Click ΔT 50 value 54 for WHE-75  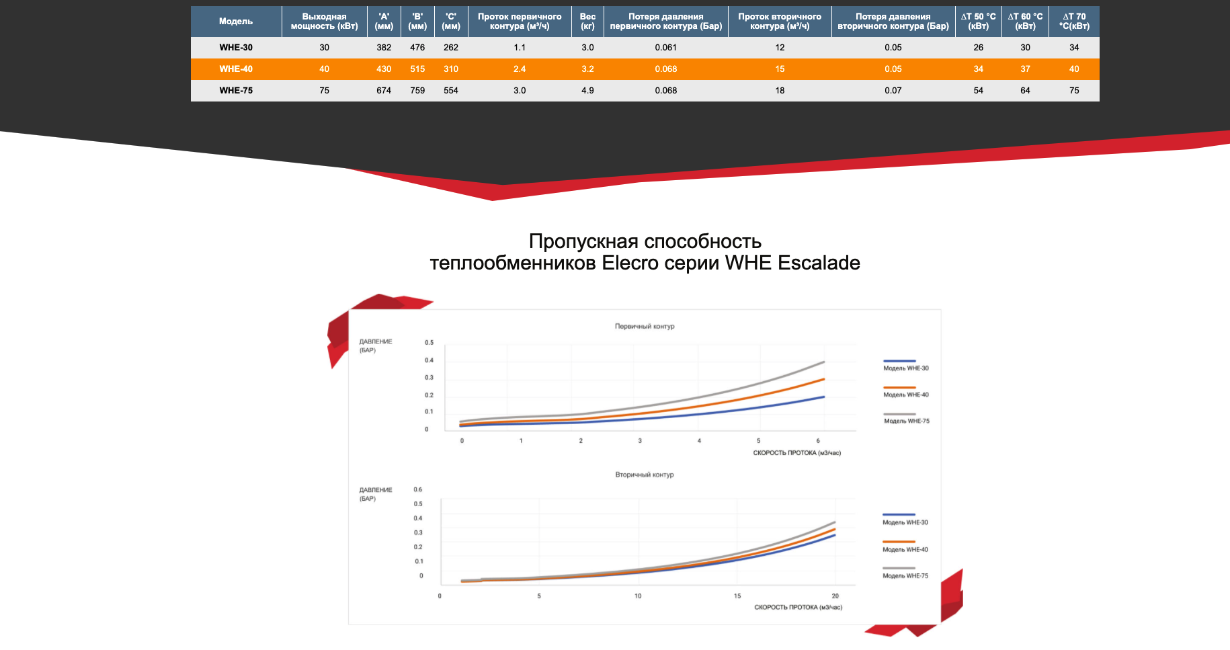pos(979,91)
